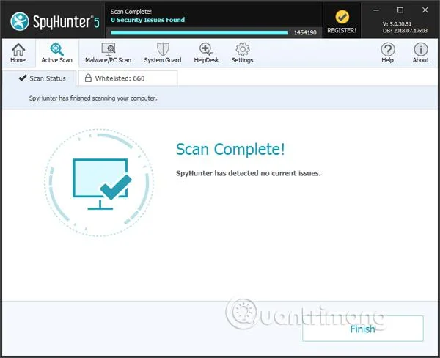The width and height of the screenshot is (440, 358).
Task: Open the HelpDesk section
Action: coord(206,53)
